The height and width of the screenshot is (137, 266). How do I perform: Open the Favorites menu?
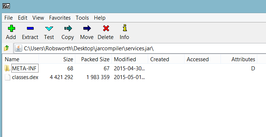pyautogui.click(x=60, y=17)
